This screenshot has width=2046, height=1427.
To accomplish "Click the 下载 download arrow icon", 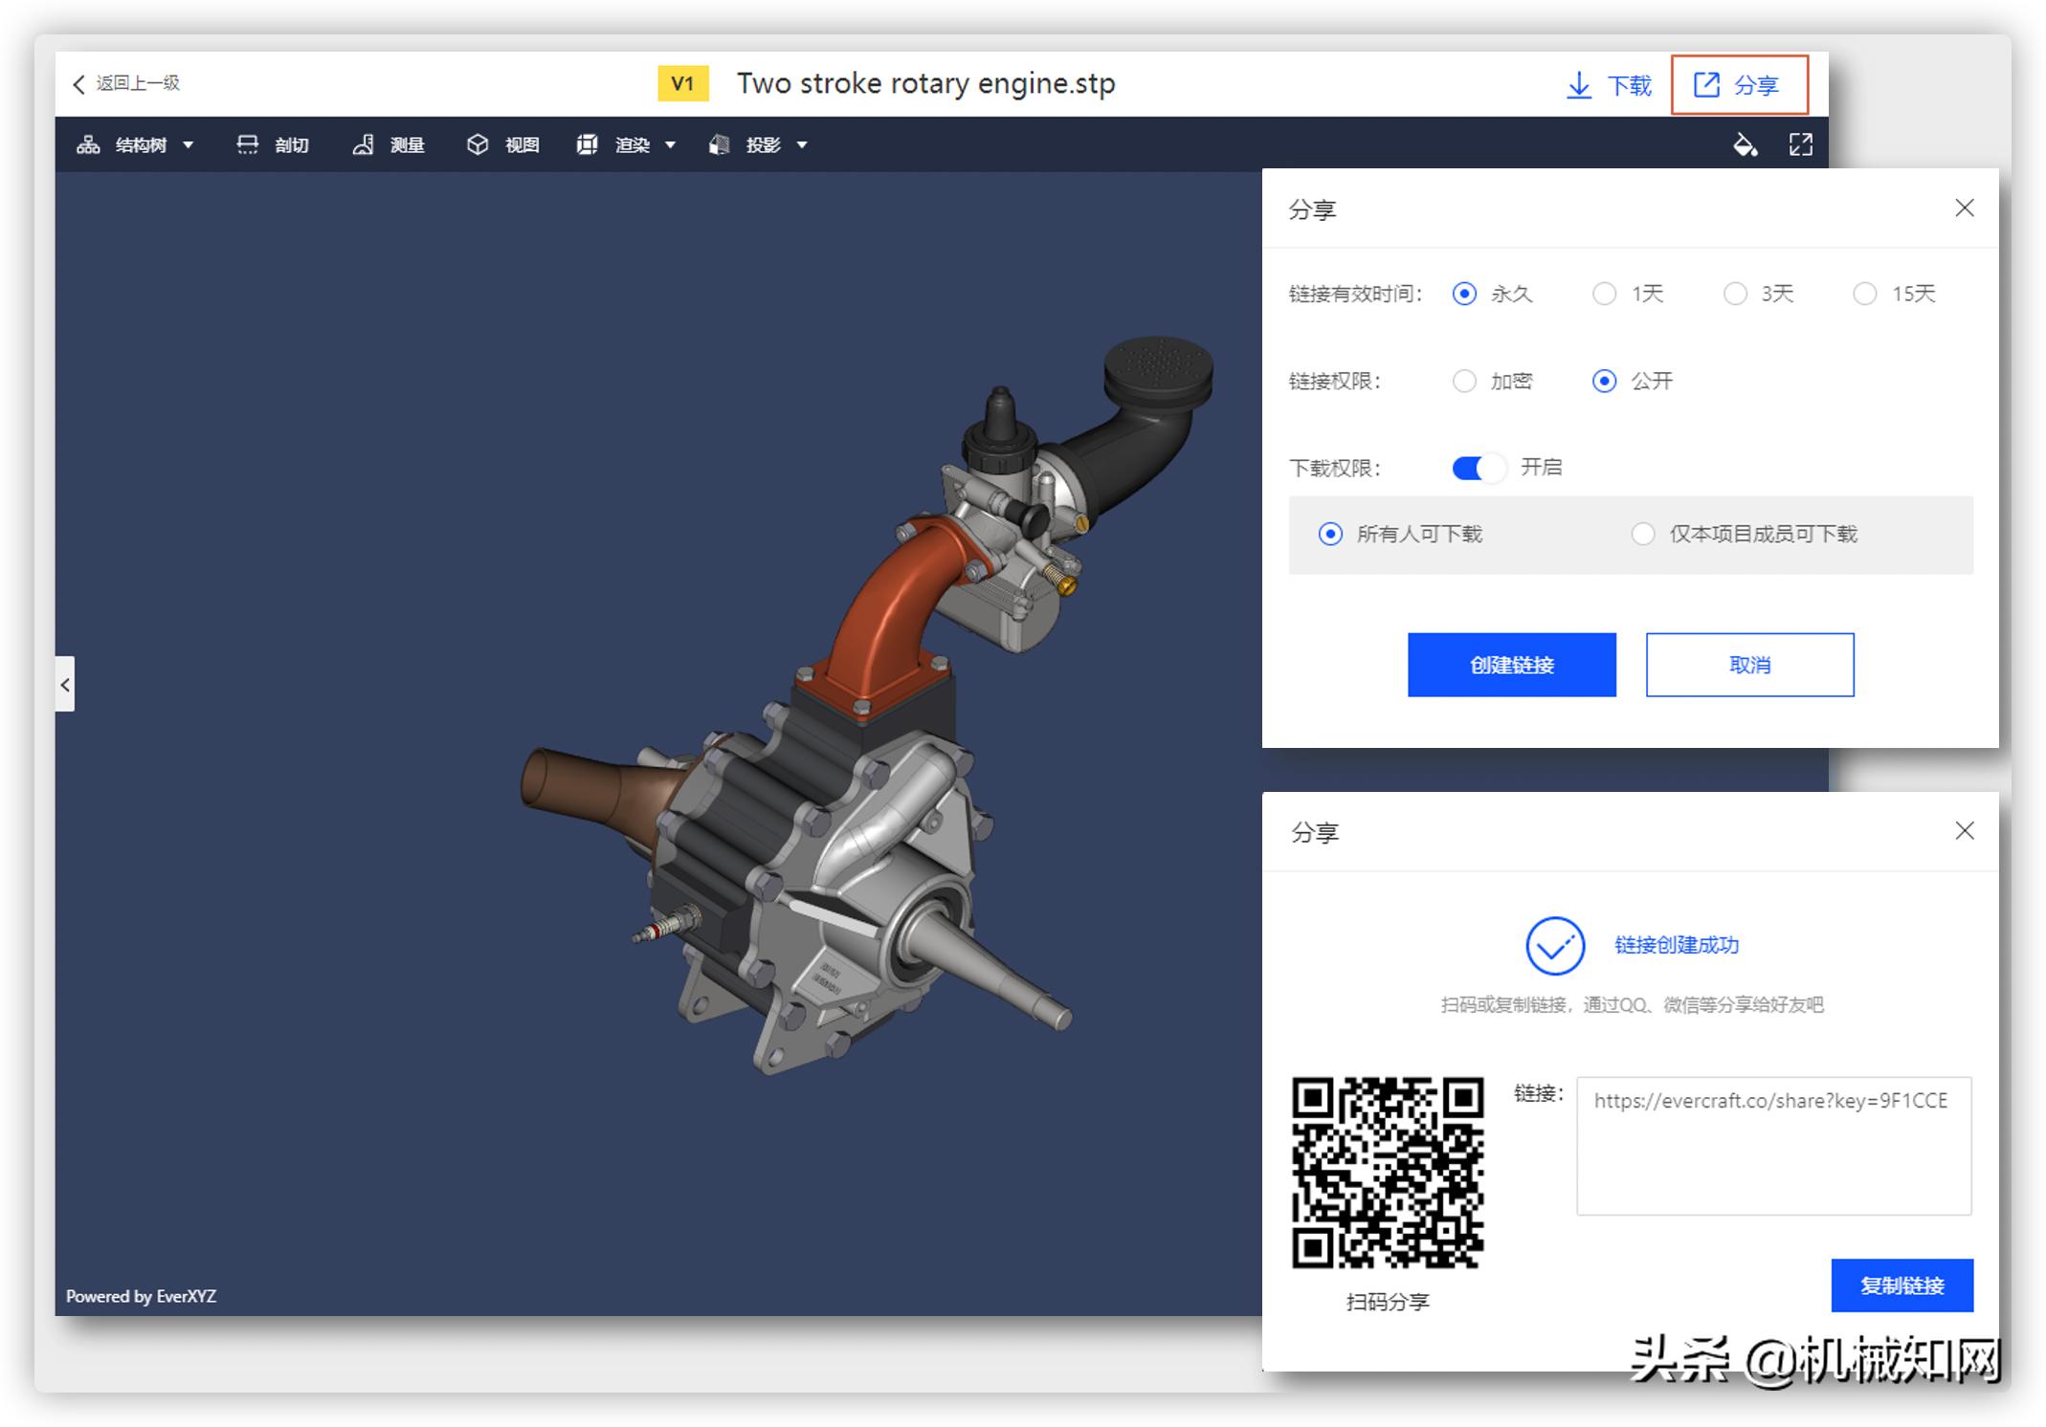I will click(x=1578, y=85).
